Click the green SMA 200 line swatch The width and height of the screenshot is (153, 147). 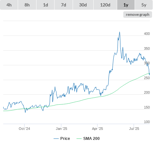[x=79, y=139]
